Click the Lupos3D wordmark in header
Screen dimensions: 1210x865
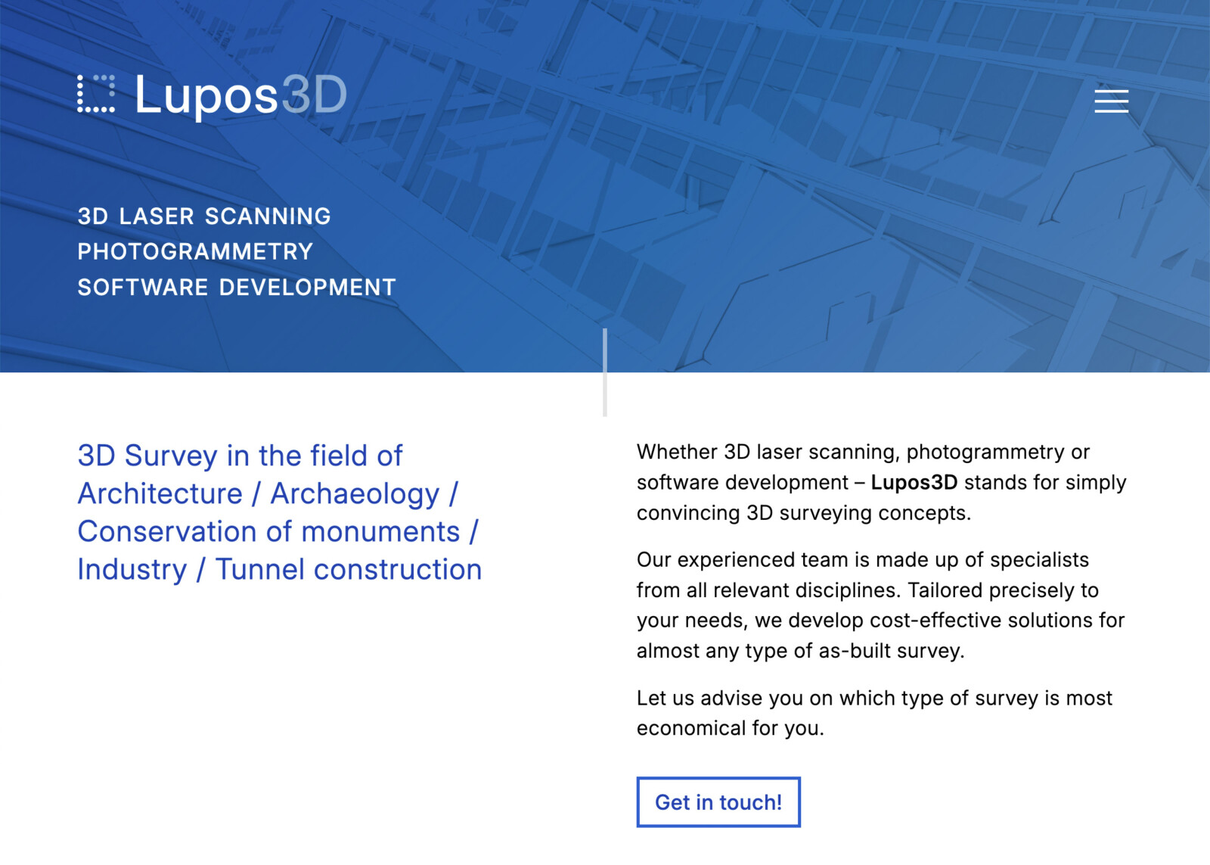point(240,95)
